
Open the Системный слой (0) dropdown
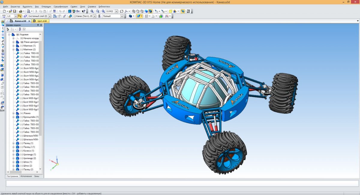50,16
